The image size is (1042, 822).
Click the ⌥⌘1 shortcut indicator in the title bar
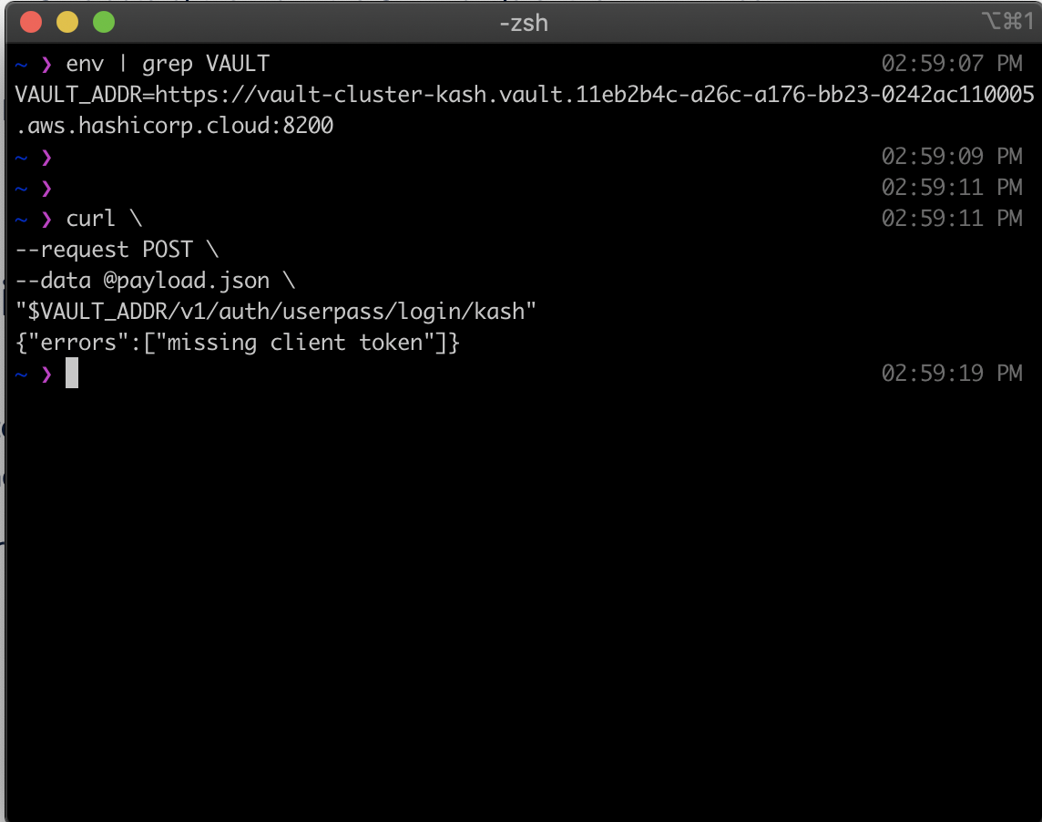pos(1007,22)
